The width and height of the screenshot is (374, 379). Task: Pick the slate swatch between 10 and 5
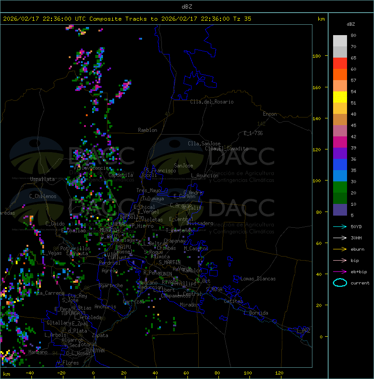(340, 210)
